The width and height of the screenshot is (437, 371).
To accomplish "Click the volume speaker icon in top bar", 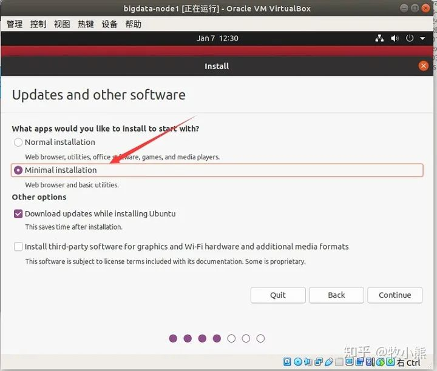I will click(395, 38).
